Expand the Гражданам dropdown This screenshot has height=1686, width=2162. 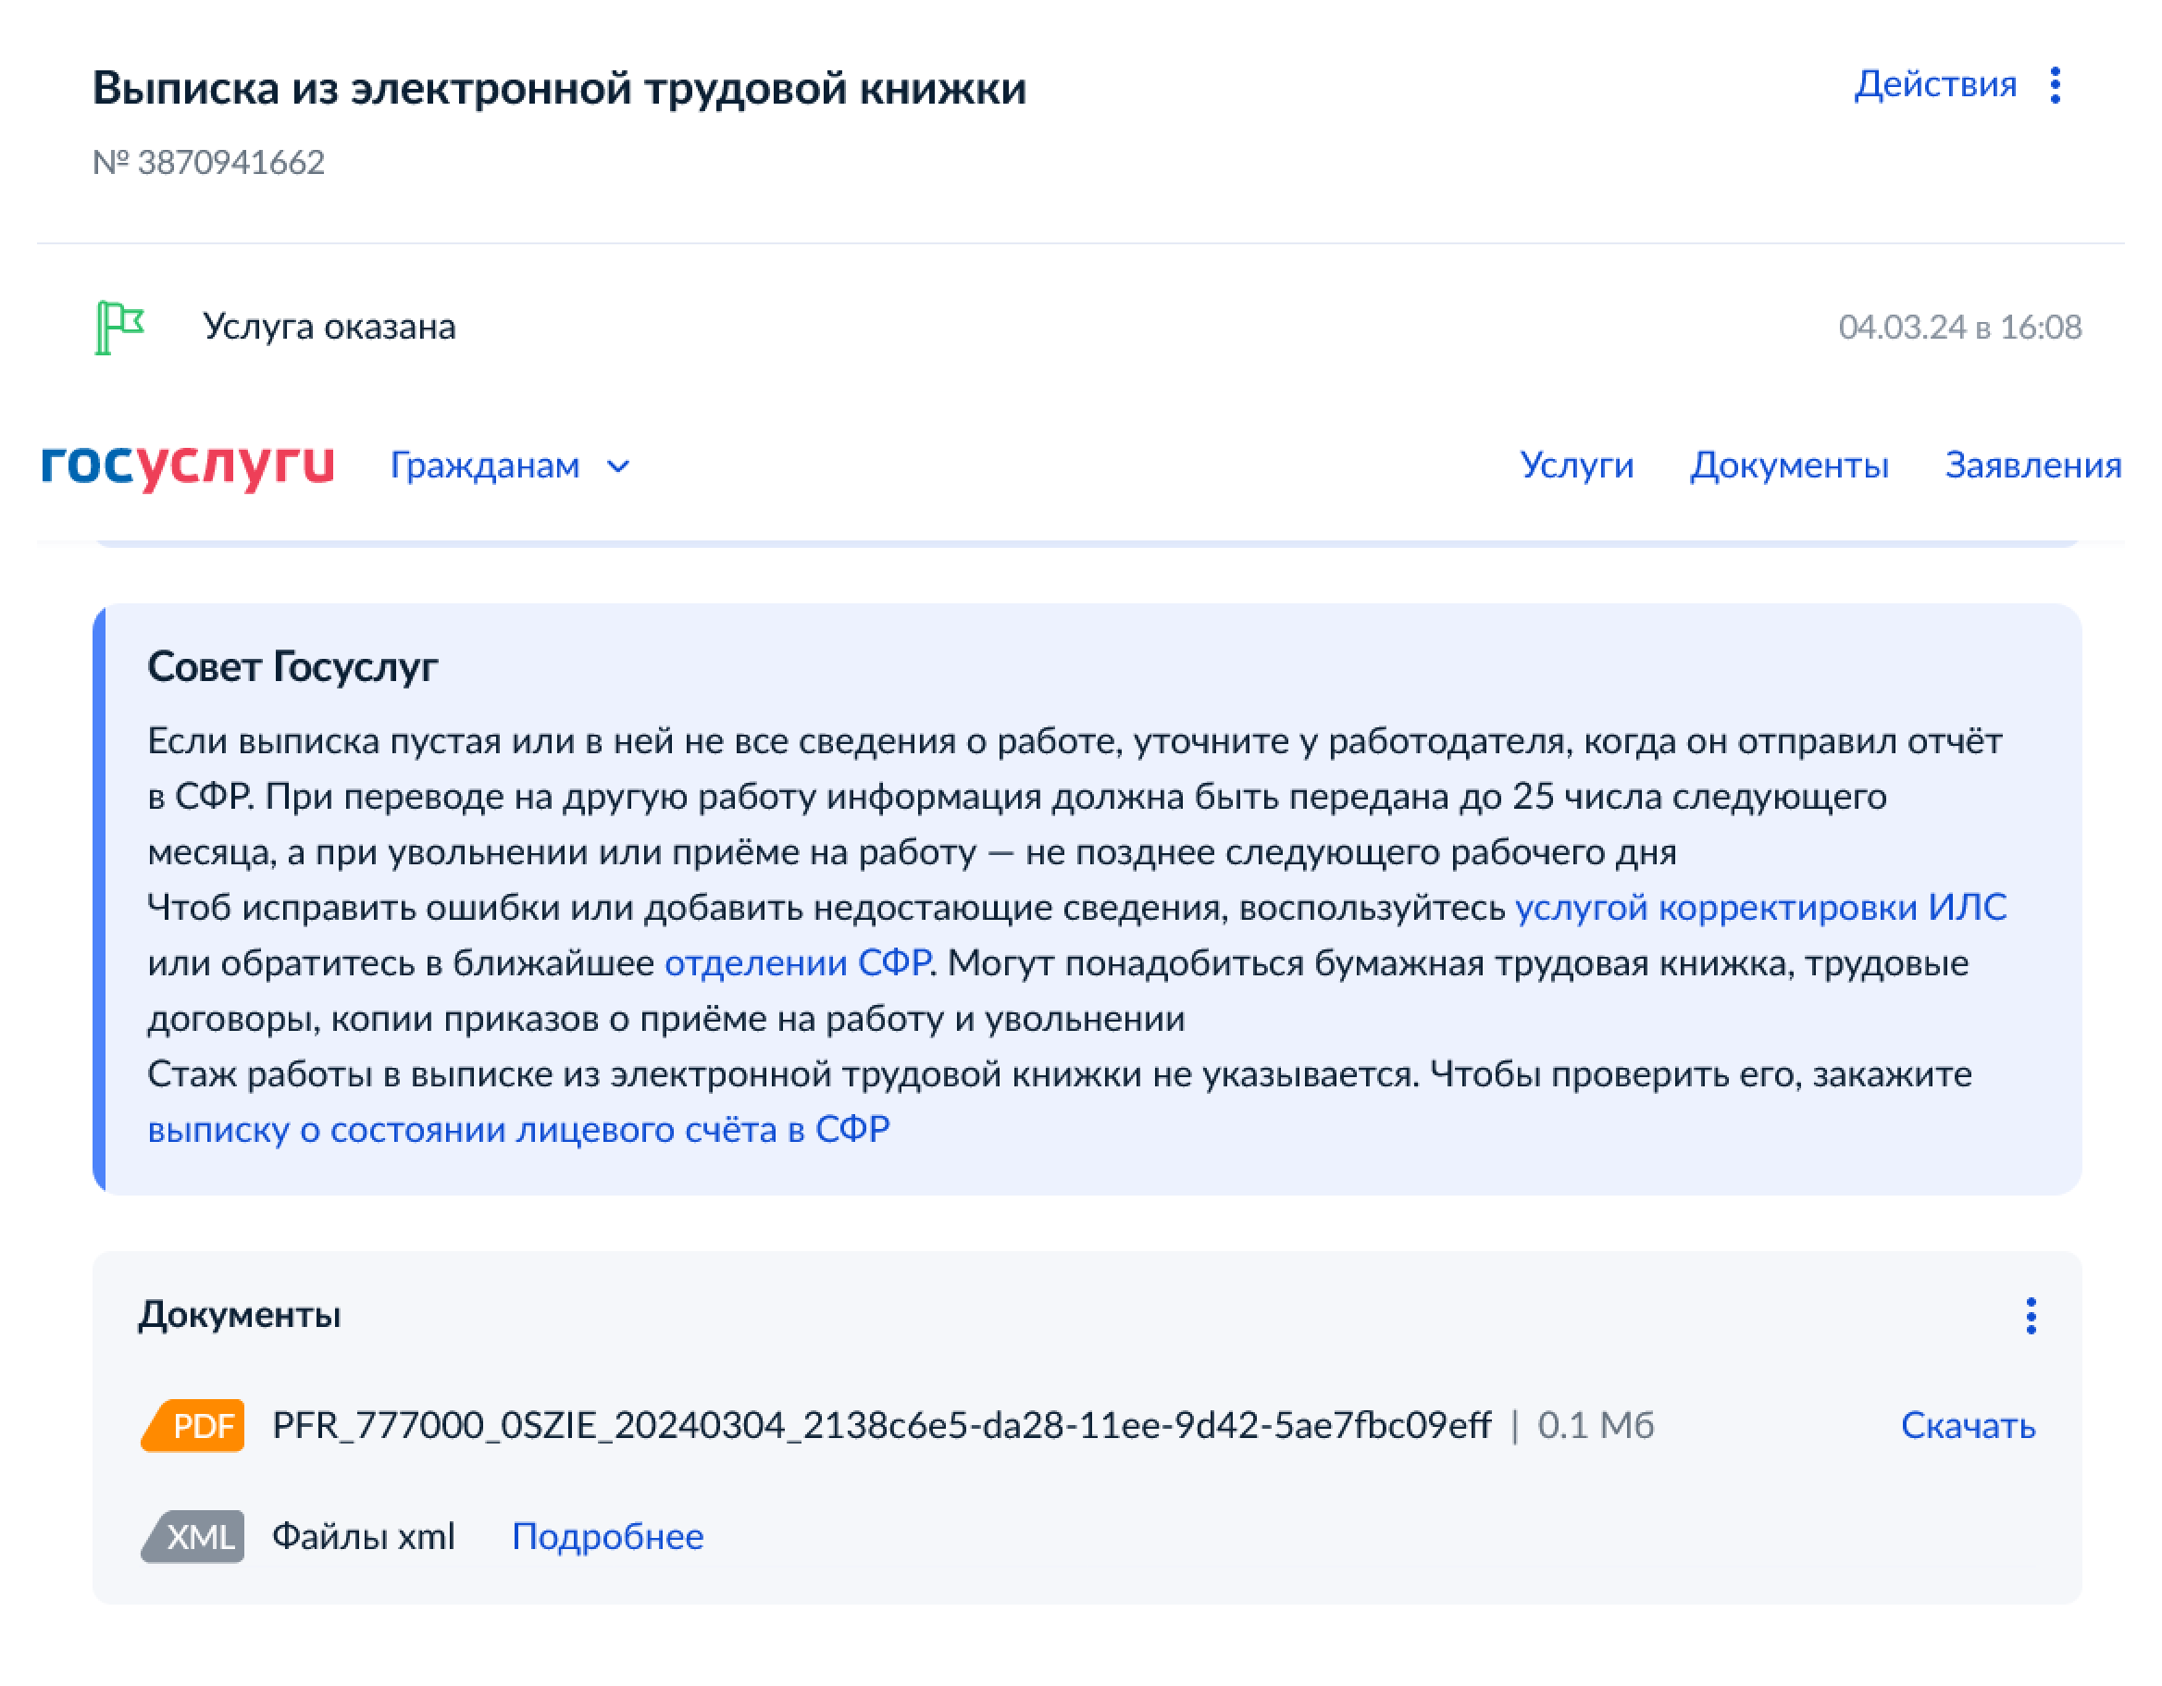coord(509,465)
